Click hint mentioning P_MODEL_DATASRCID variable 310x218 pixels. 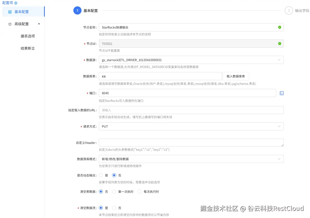149,67
